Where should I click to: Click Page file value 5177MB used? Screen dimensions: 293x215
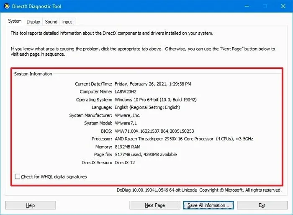click(146, 155)
